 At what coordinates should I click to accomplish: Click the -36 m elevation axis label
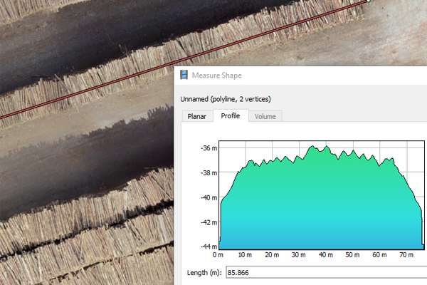[207, 148]
